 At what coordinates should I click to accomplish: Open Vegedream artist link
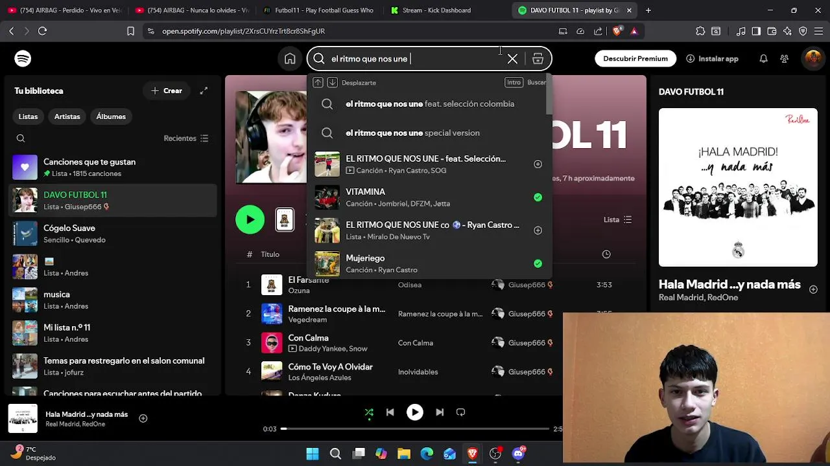point(307,320)
